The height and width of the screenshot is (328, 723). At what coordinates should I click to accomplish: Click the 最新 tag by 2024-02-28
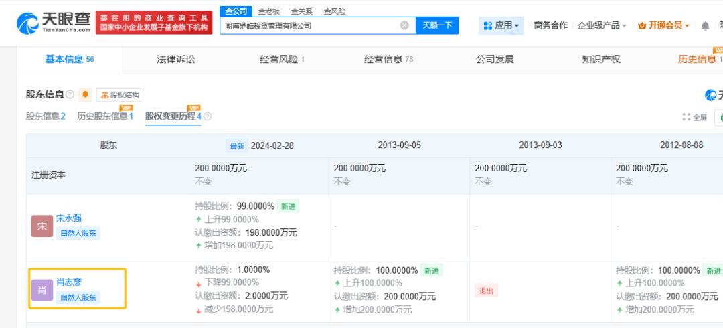click(x=237, y=145)
